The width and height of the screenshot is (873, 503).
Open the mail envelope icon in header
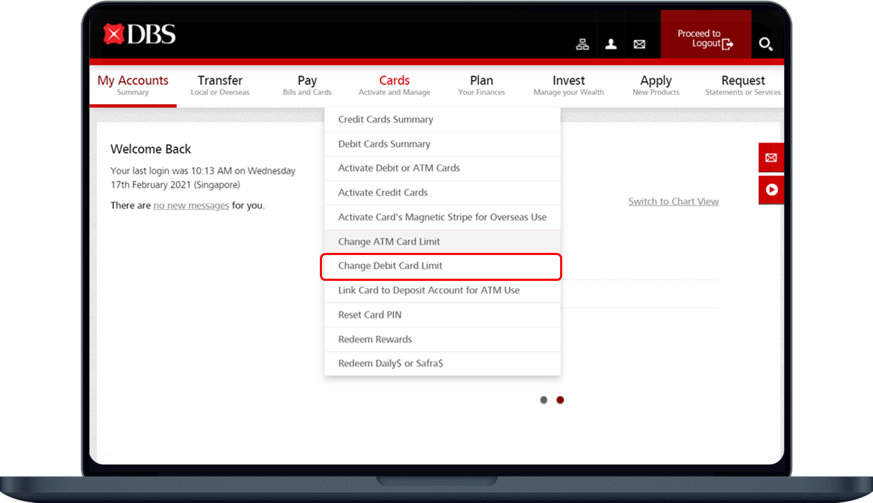coord(639,44)
